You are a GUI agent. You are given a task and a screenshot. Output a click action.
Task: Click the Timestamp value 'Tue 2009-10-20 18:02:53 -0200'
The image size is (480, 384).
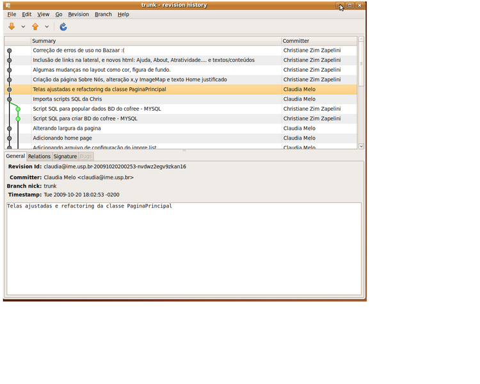point(81,195)
